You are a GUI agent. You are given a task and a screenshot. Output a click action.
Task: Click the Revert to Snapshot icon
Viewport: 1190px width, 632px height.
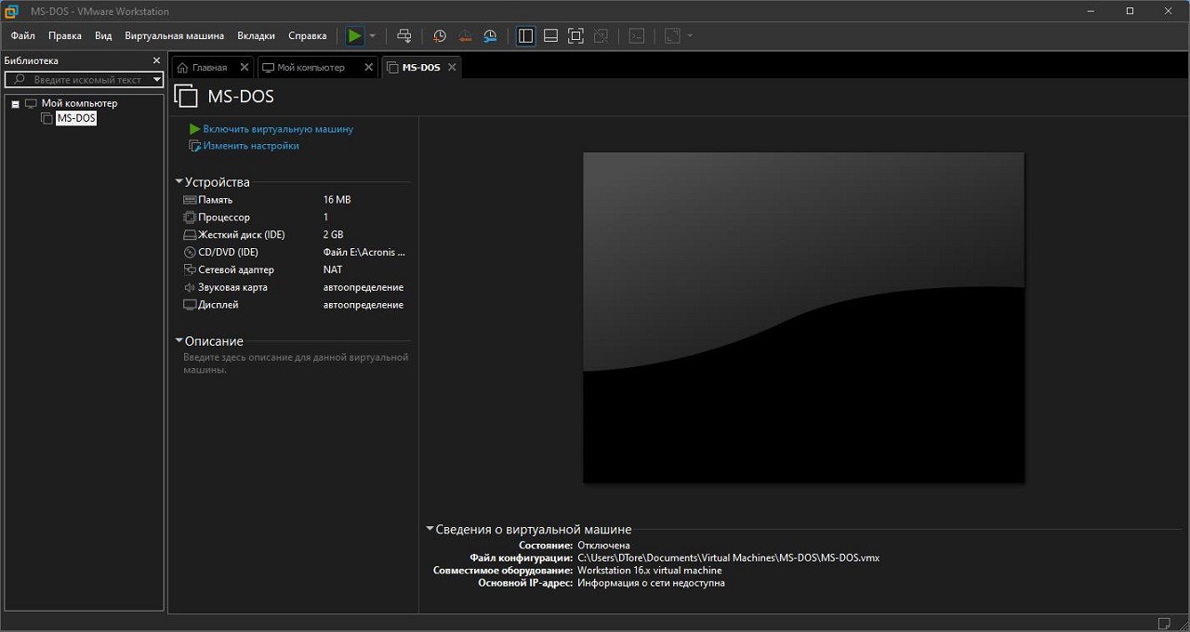point(465,36)
